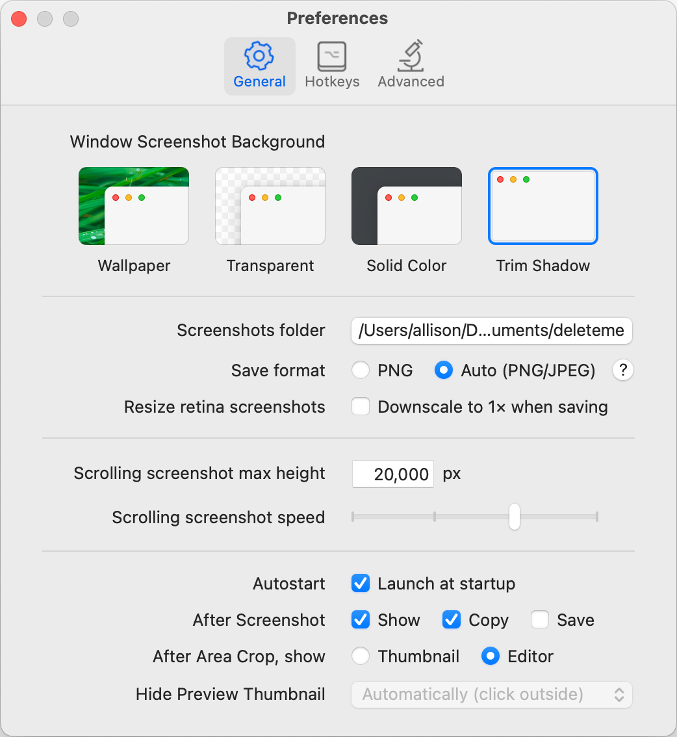Choose Auto (PNG/JPEG) save format

pyautogui.click(x=444, y=370)
